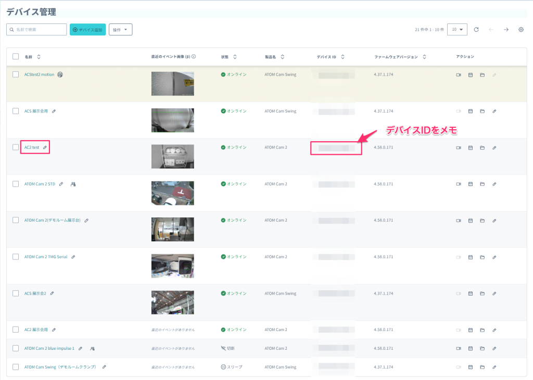
Task: Click edit action icon for ATOM Cam 2 STD
Action: coord(494,184)
